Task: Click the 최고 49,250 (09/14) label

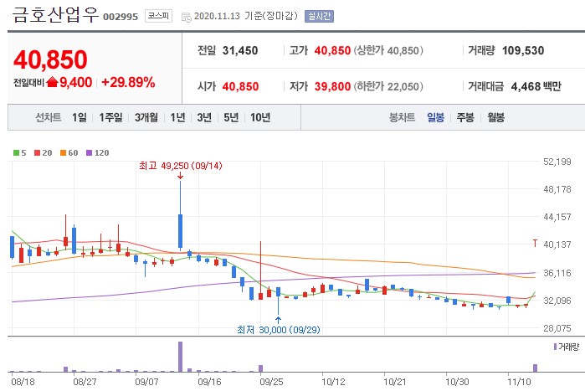Action: tap(181, 166)
